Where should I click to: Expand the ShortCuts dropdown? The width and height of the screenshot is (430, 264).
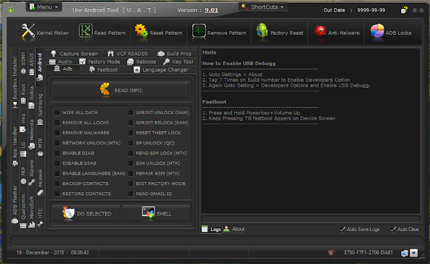click(x=263, y=7)
